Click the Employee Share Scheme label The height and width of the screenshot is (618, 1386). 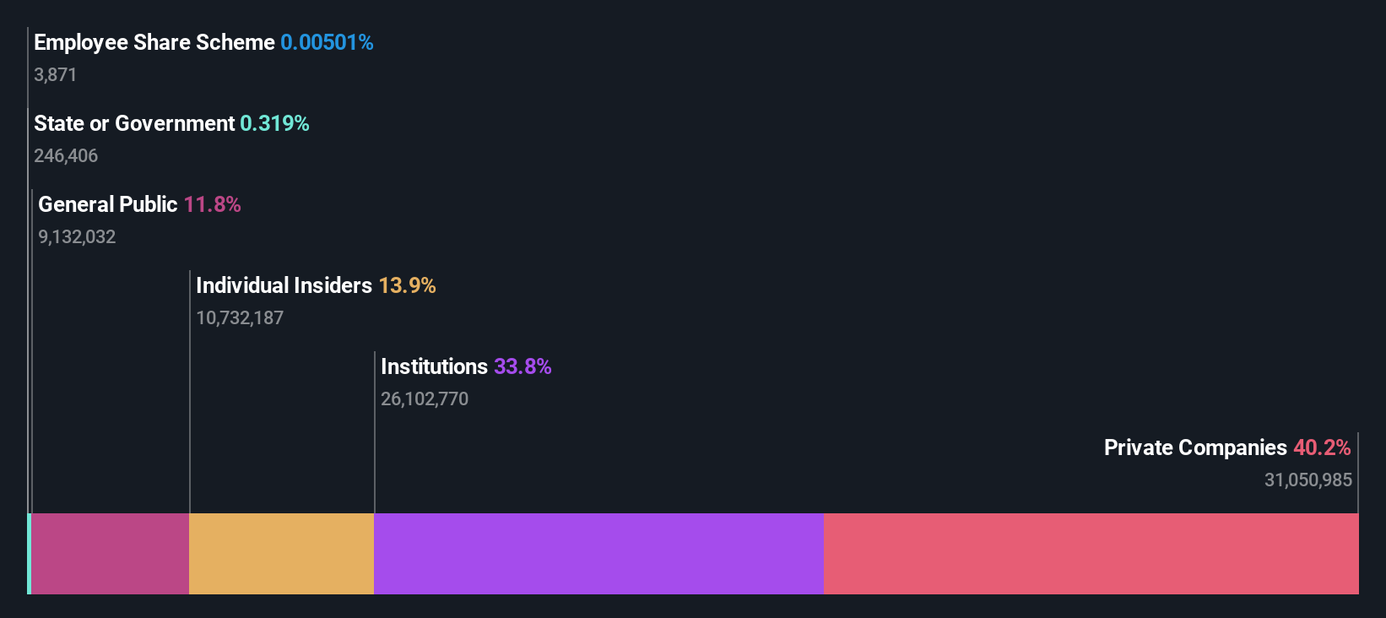click(x=154, y=42)
